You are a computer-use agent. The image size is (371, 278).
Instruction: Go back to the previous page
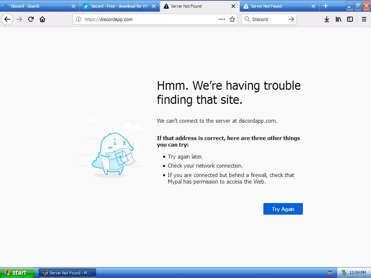(7, 19)
